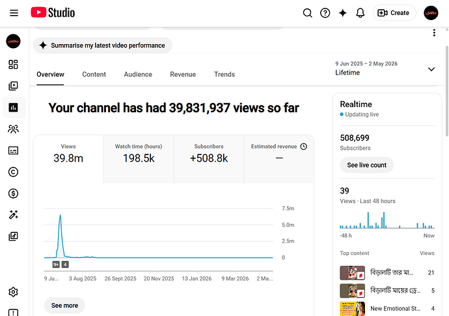Open Community via sidebar people icon
The image size is (449, 316).
tap(13, 129)
